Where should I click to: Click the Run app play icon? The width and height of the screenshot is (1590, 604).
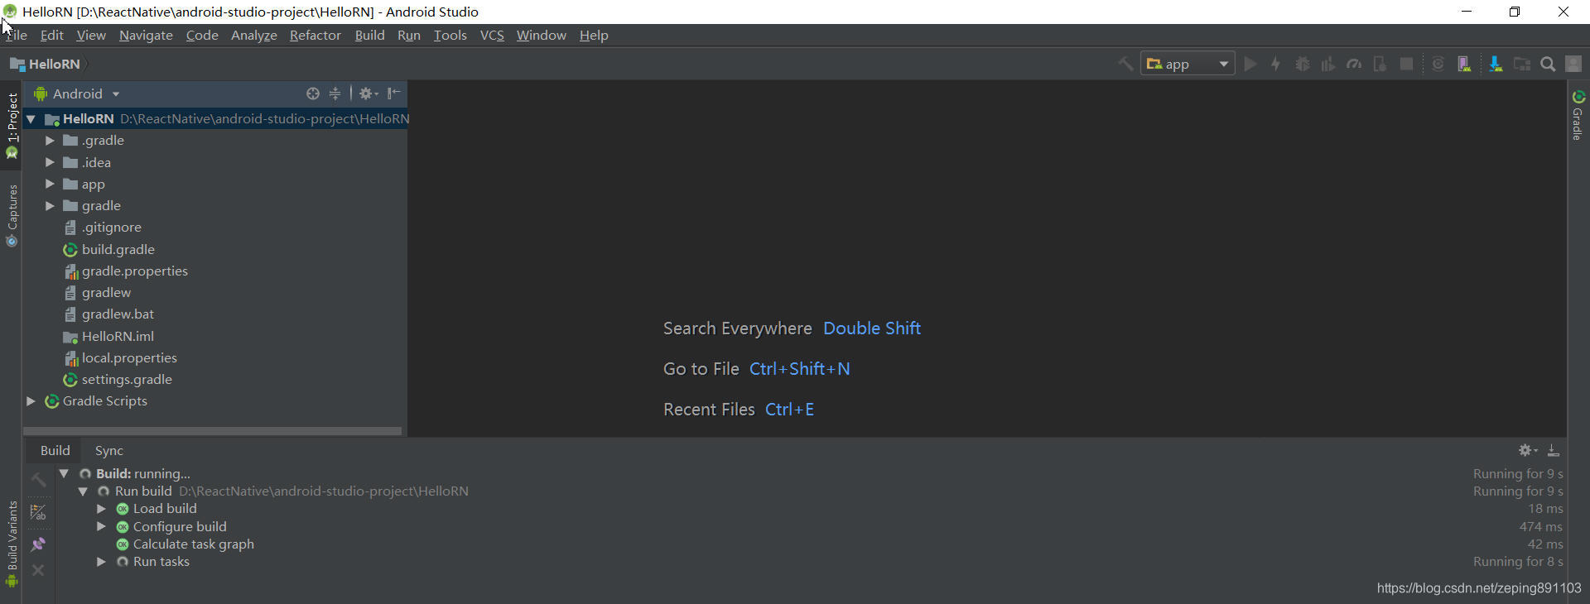coord(1250,64)
